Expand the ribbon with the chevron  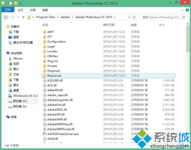click(x=182, y=10)
